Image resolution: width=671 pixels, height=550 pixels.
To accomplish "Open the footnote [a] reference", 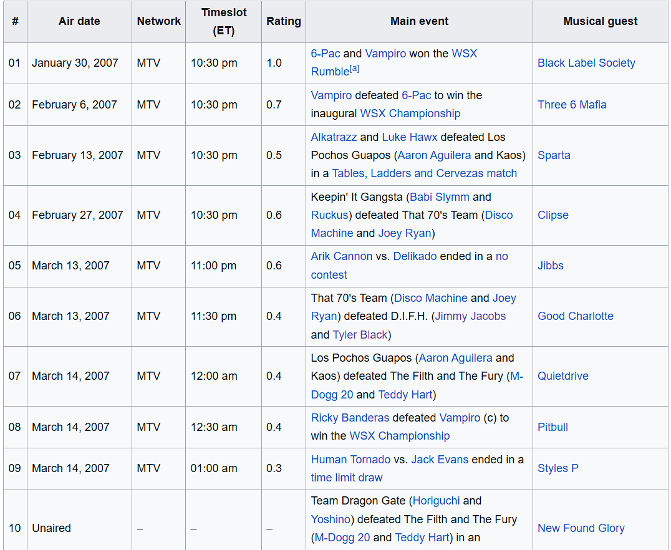I will 354,69.
